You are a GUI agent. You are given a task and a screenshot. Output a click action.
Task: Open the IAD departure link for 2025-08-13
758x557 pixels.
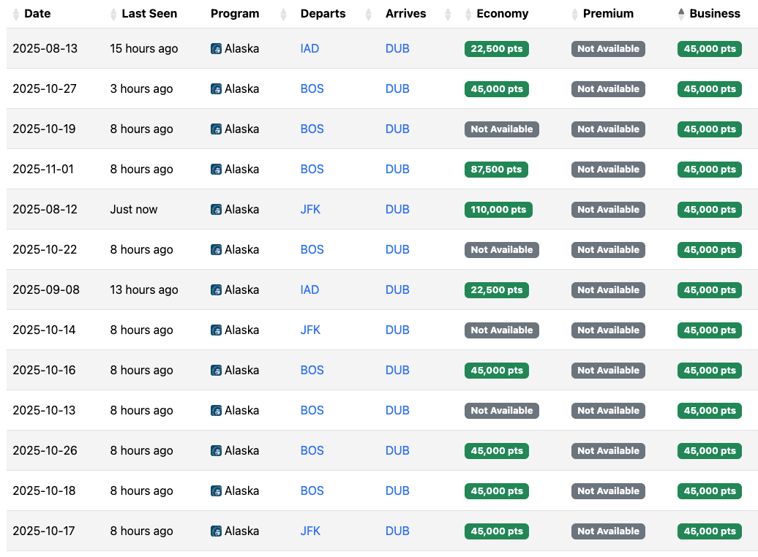click(310, 49)
